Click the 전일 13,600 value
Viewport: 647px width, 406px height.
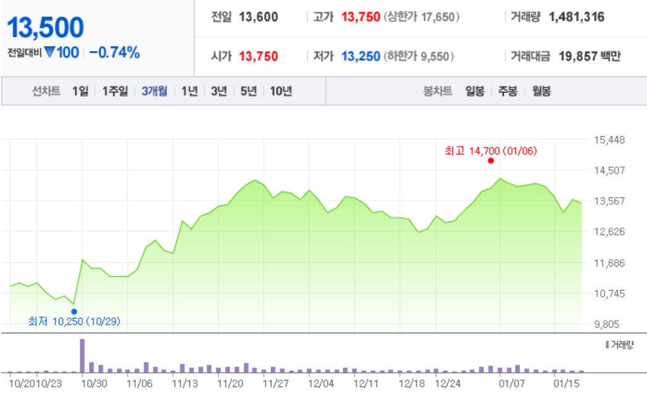[x=258, y=17]
